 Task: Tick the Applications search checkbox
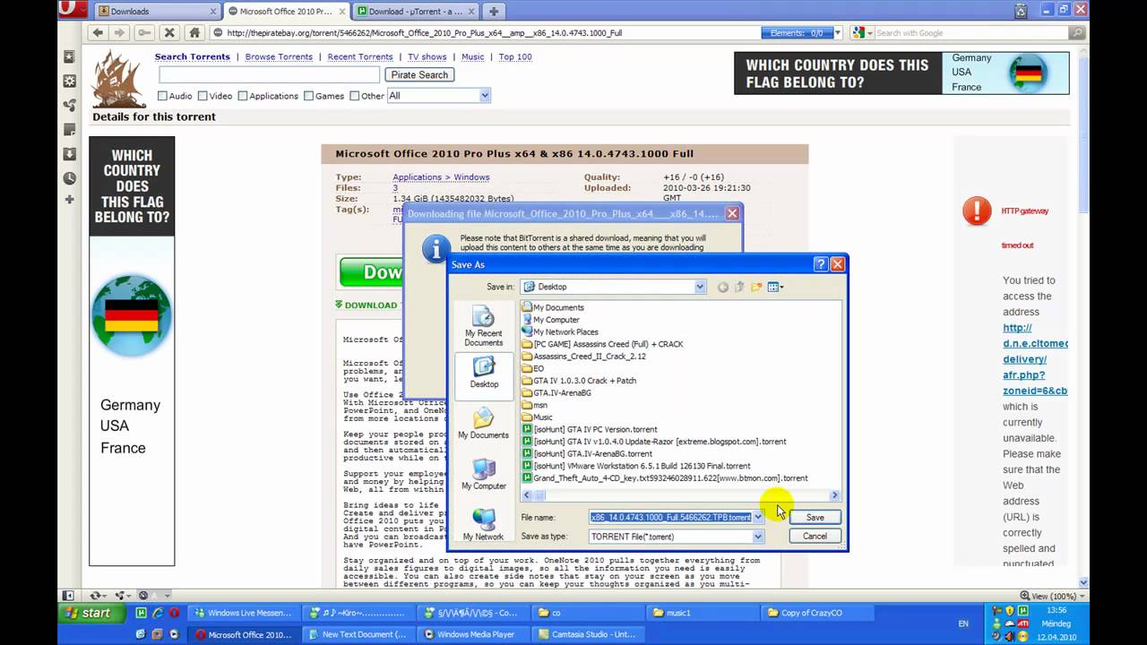tap(242, 96)
